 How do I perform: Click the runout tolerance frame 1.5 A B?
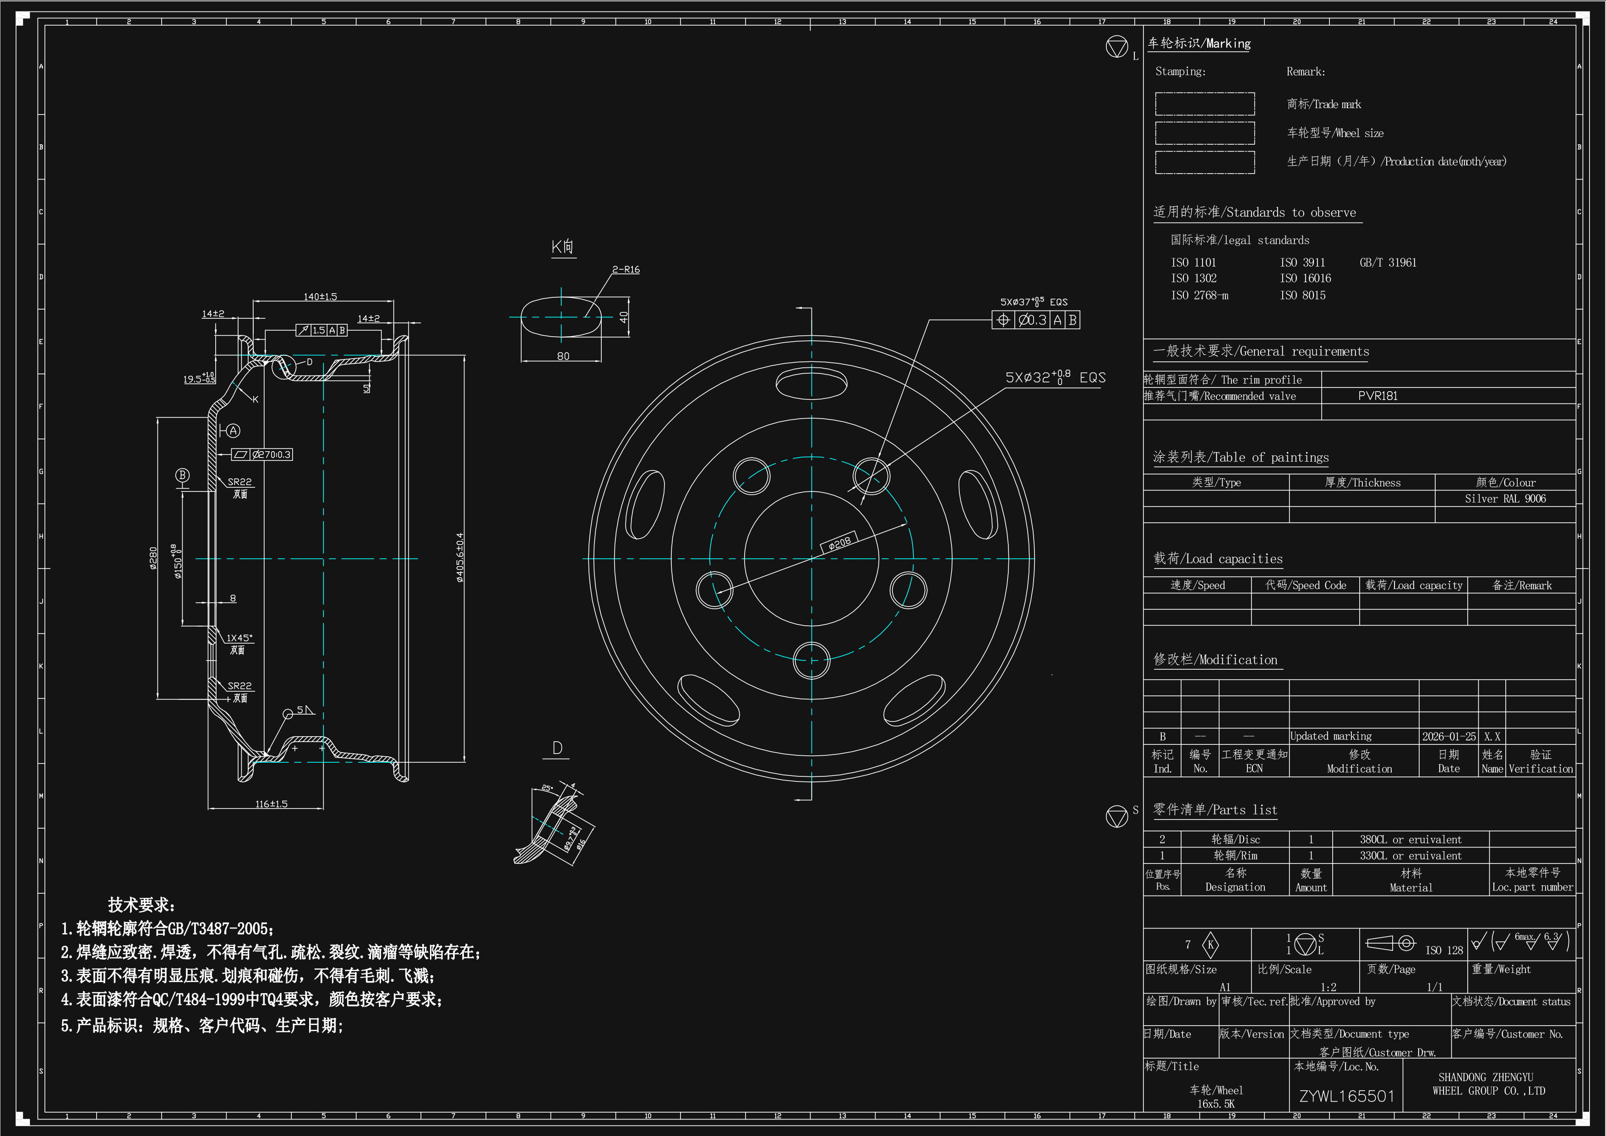pyautogui.click(x=321, y=329)
